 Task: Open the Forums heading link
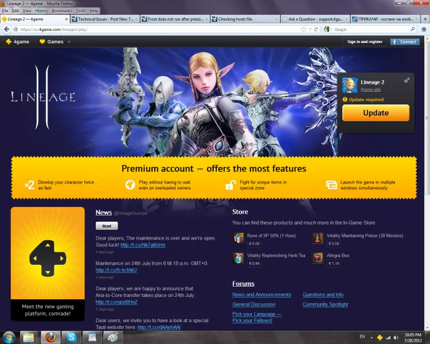(243, 284)
